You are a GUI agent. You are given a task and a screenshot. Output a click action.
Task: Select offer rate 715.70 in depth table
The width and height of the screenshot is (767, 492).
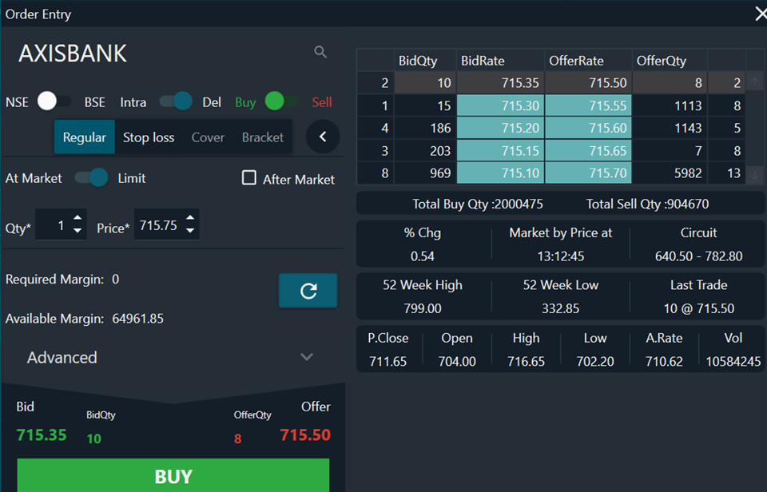pyautogui.click(x=588, y=173)
